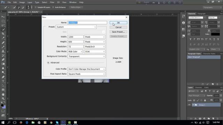The image size is (223, 125).
Task: Select the Gradient tool
Action: pos(3,64)
